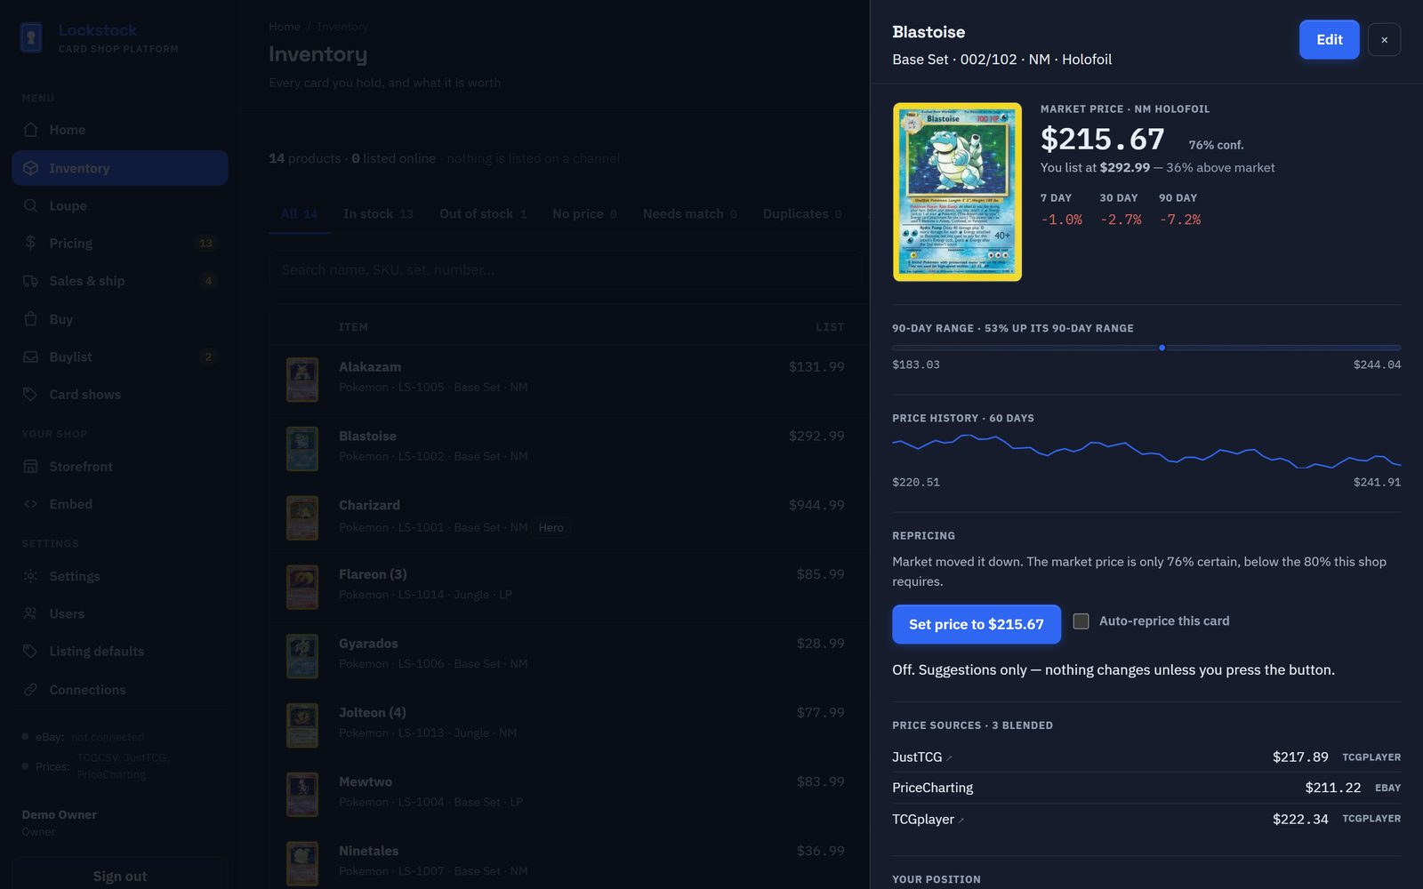The width and height of the screenshot is (1423, 889).
Task: Click the Charizard row thumbnail
Action: [x=302, y=517]
